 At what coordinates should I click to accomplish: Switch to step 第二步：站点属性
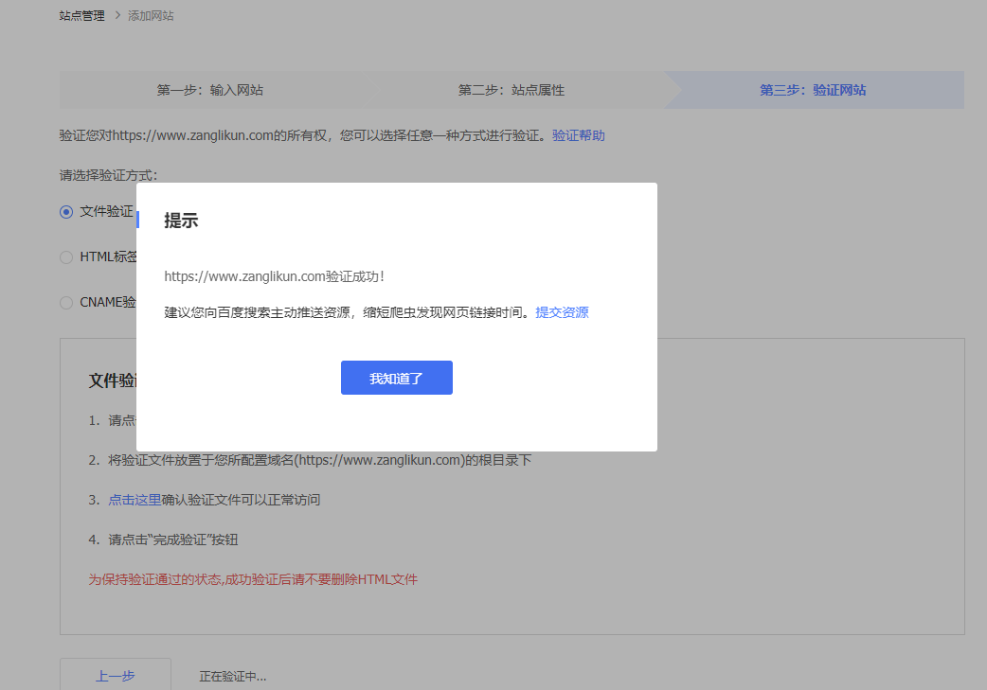point(511,91)
